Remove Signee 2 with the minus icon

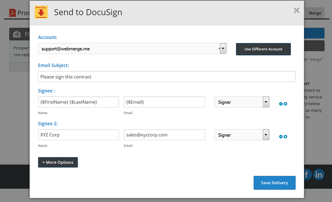pos(281,137)
